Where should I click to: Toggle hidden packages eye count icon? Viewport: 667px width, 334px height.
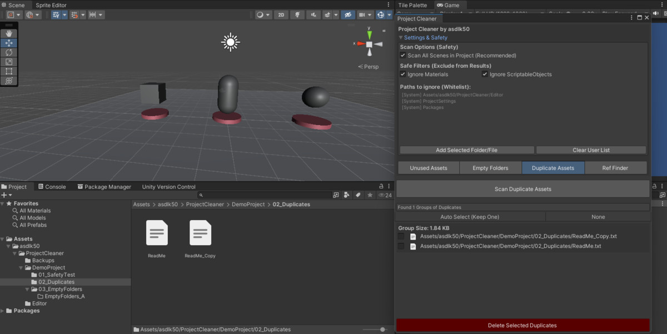385,195
